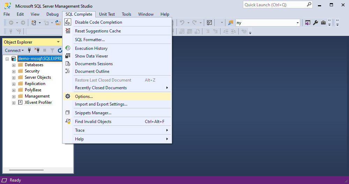
Task: Expand the Databases tree node
Action: [x=14, y=65]
